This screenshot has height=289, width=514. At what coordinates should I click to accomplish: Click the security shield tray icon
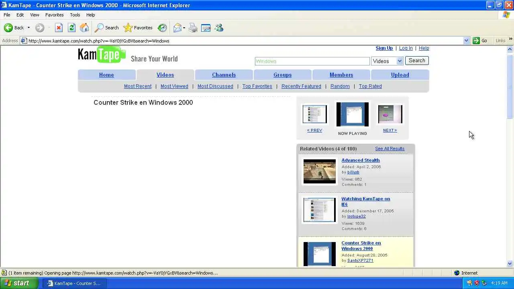(x=477, y=283)
